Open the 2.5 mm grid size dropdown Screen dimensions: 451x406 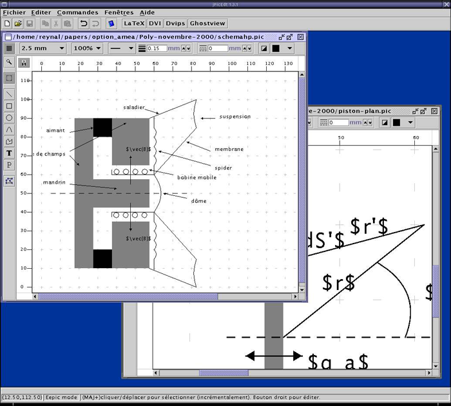pyautogui.click(x=43, y=48)
